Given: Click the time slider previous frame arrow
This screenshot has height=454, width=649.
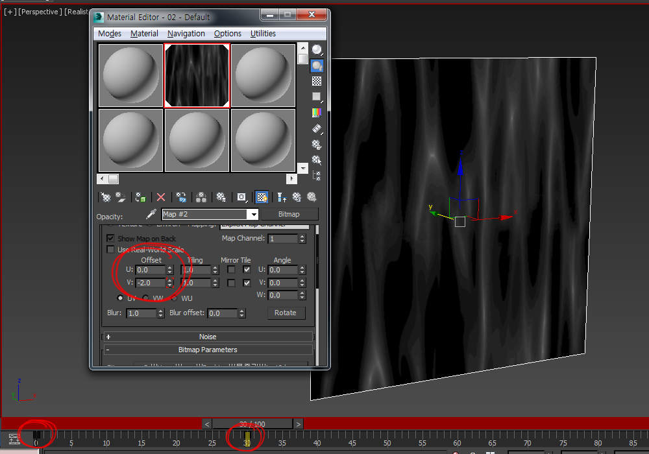Looking at the screenshot, I should [207, 424].
